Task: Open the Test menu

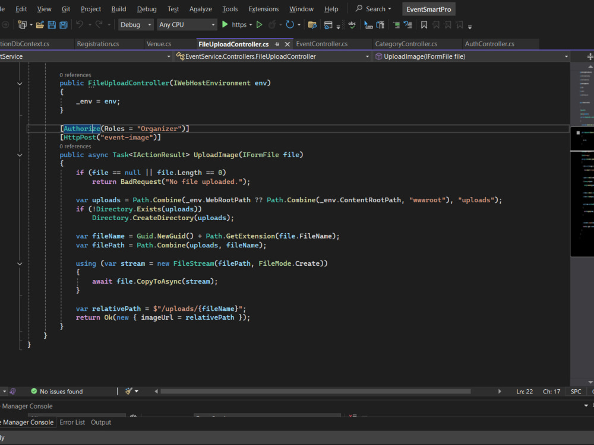Action: tap(173, 9)
